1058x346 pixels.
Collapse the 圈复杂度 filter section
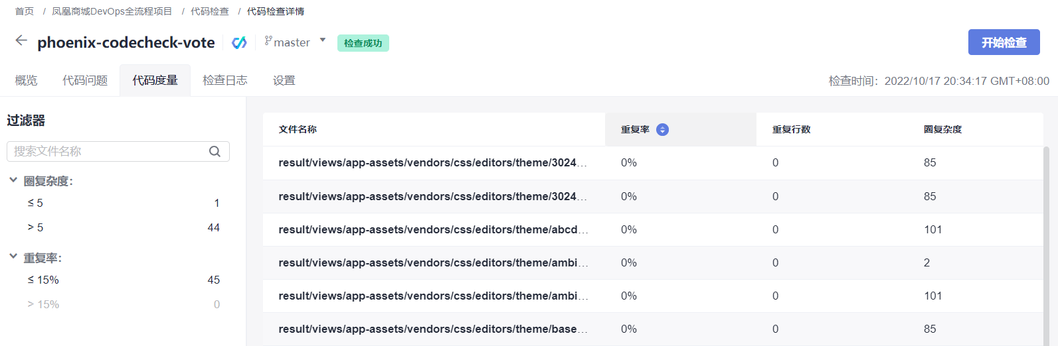tap(13, 180)
